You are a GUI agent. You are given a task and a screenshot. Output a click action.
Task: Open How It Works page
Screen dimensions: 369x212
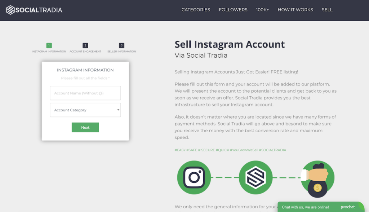point(295,10)
